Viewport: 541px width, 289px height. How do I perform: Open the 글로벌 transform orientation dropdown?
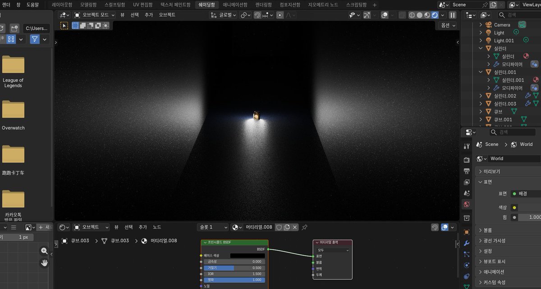point(224,15)
